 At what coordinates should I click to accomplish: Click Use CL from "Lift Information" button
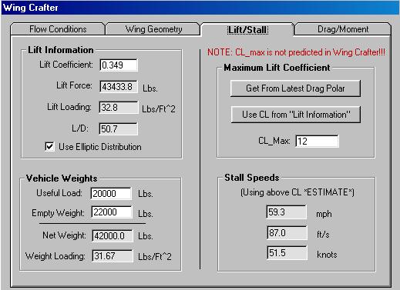point(296,115)
